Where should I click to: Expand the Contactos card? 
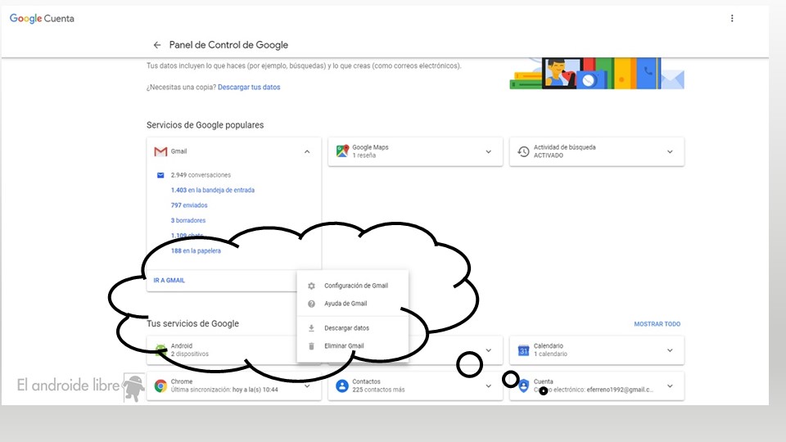coord(488,386)
